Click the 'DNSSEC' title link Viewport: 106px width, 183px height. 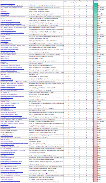pos(3,37)
